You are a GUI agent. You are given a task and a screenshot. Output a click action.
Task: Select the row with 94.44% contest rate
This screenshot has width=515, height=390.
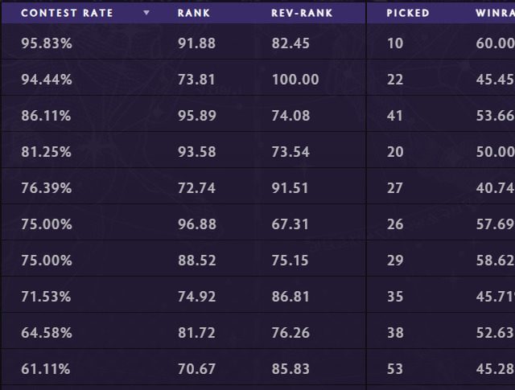47,80
